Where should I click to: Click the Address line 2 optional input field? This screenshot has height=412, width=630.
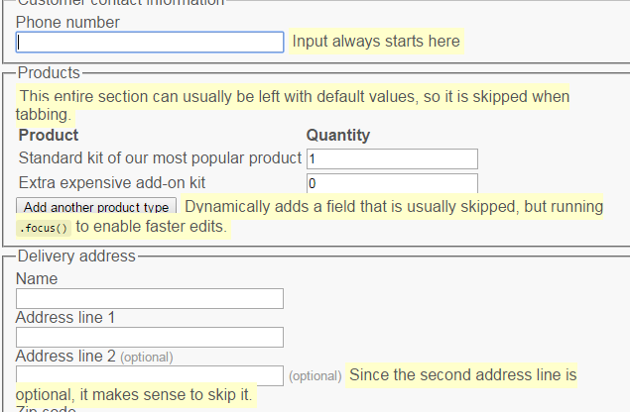(x=150, y=375)
